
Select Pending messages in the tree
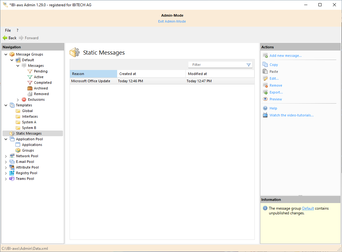point(41,71)
